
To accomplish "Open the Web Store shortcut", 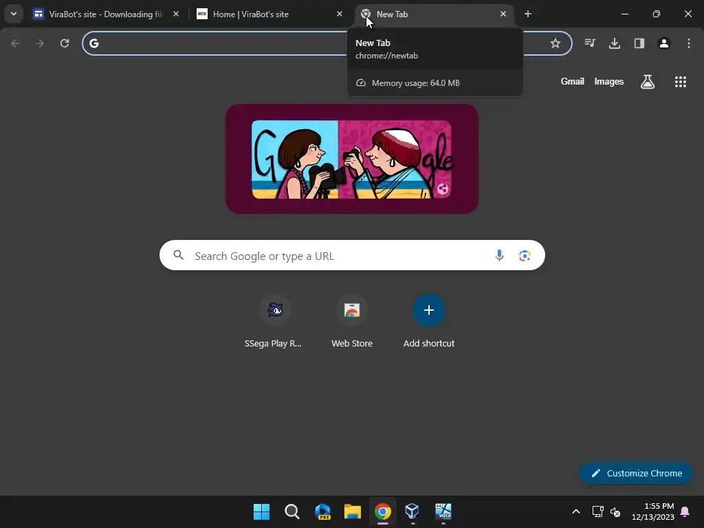I will pos(352,322).
